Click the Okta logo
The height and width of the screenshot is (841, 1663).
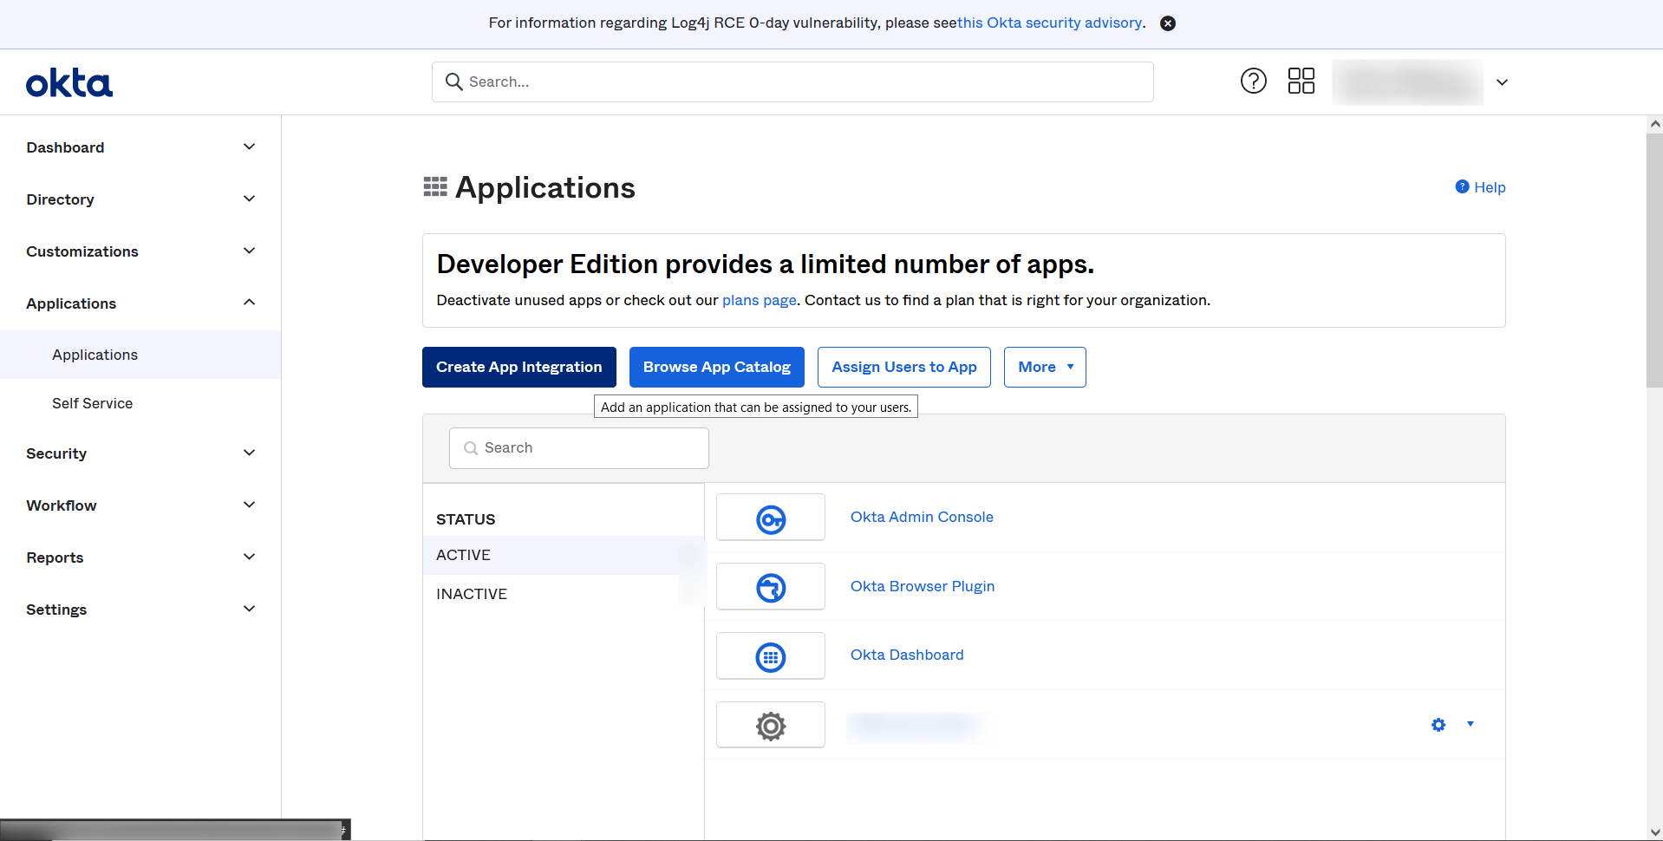[69, 83]
